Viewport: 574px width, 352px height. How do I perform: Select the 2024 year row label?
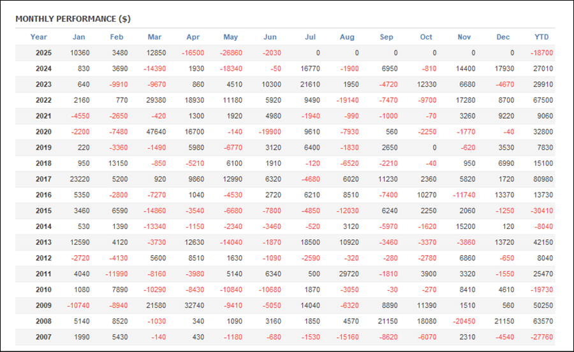click(43, 68)
